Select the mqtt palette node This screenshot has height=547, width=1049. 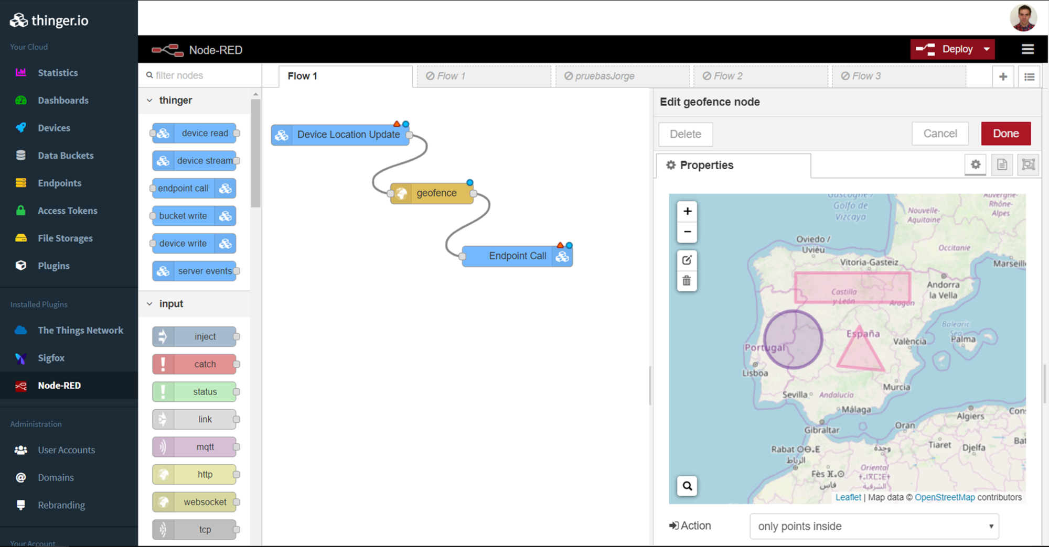(195, 447)
